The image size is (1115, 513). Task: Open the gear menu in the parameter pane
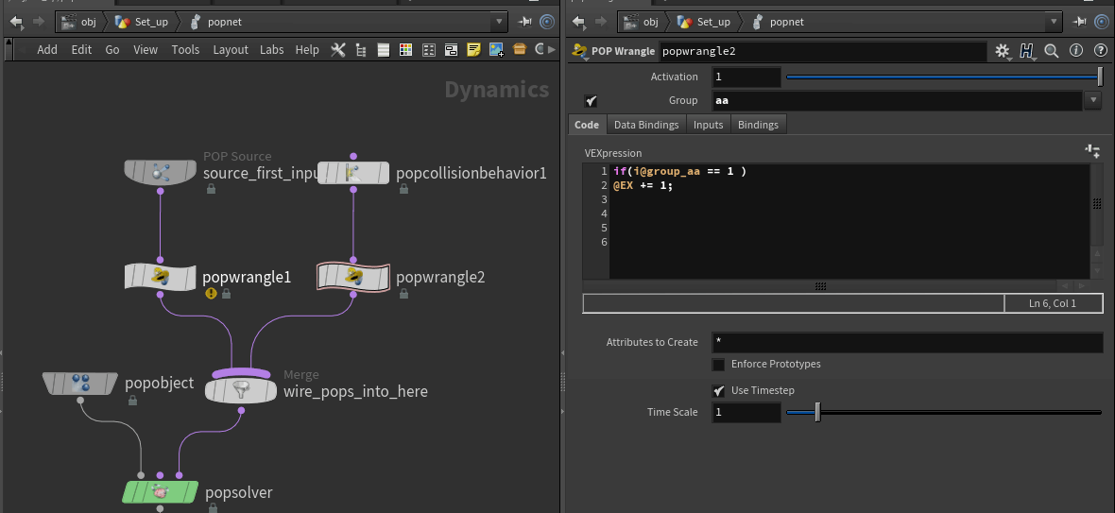coord(1003,51)
